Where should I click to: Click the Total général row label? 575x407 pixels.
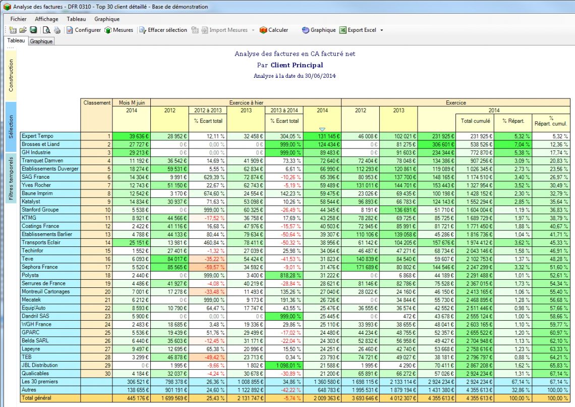50,398
